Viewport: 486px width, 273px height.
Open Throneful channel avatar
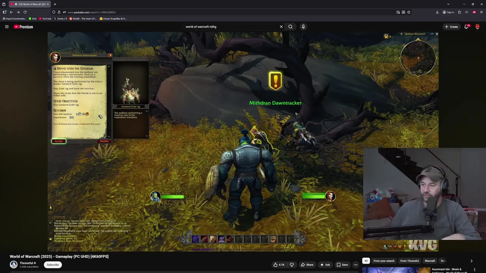coord(14,265)
